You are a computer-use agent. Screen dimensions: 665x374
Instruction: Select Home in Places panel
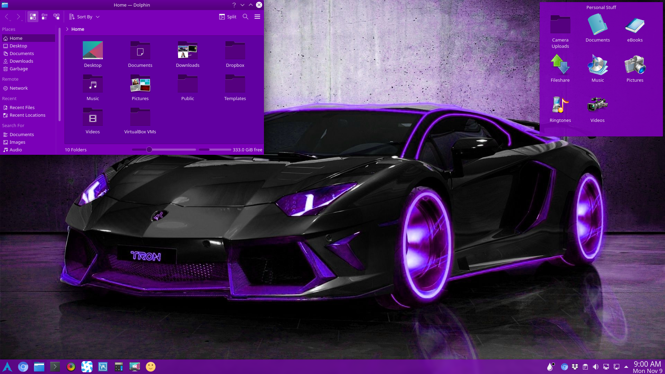[28, 38]
